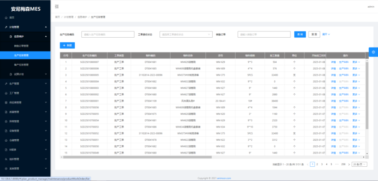The image size is (378, 181).
Task: Open the 系统管理 sidebar menu
Action: click(x=25, y=169)
